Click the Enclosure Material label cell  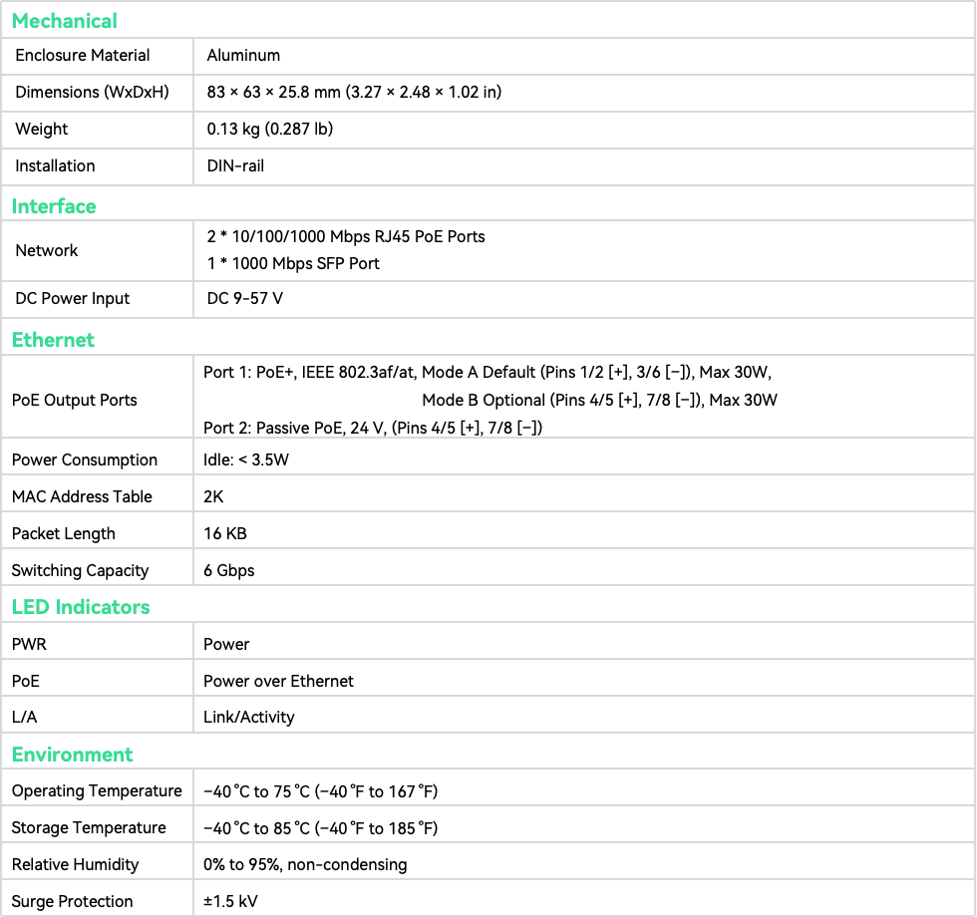coord(83,56)
